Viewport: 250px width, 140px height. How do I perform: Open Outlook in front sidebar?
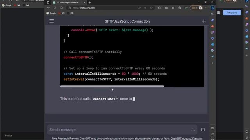click(x=212, y=44)
